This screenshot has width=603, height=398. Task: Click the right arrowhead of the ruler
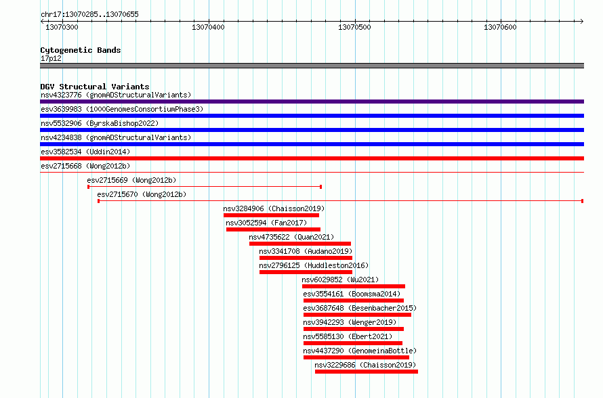click(x=582, y=22)
